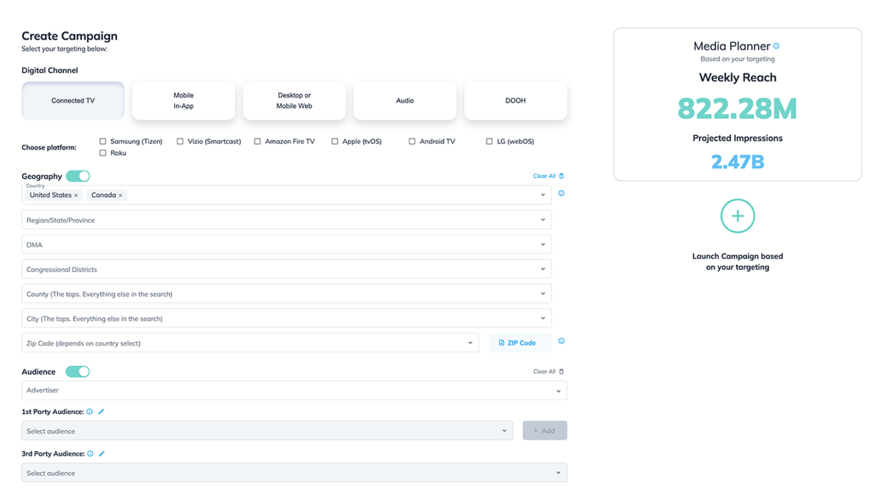Expand the Advertiser dropdown
The image size is (882, 502).
pyautogui.click(x=558, y=391)
